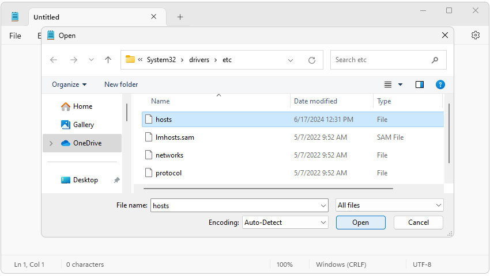This screenshot has width=490, height=276.
Task: Open the Organize menu
Action: tap(69, 85)
